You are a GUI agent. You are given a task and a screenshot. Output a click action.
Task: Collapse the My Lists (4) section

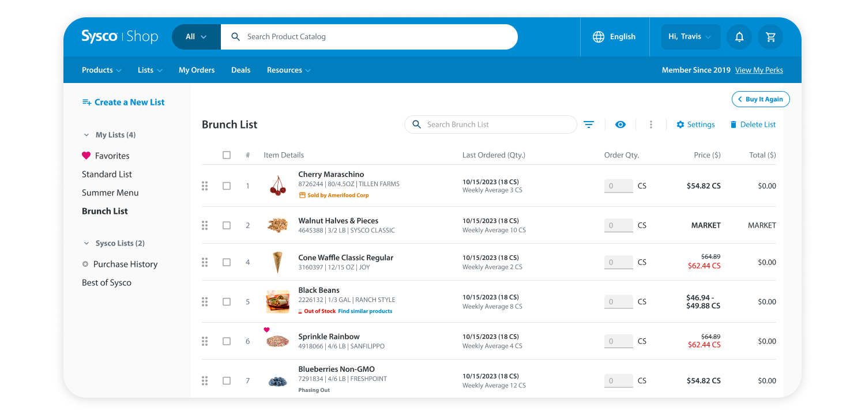tap(110, 135)
